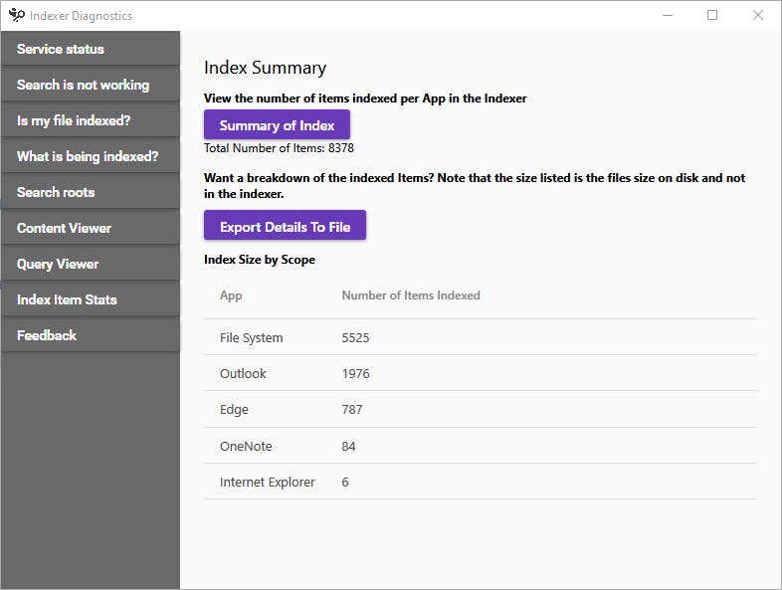
Task: Maximize the Indexer Diagnostics window
Action: point(712,15)
